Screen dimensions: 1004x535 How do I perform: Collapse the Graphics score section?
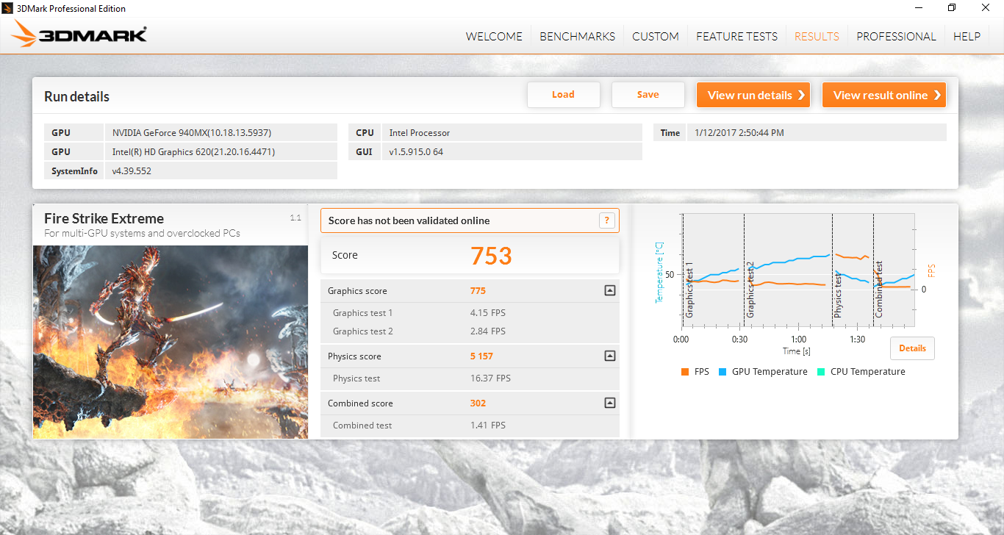(609, 291)
